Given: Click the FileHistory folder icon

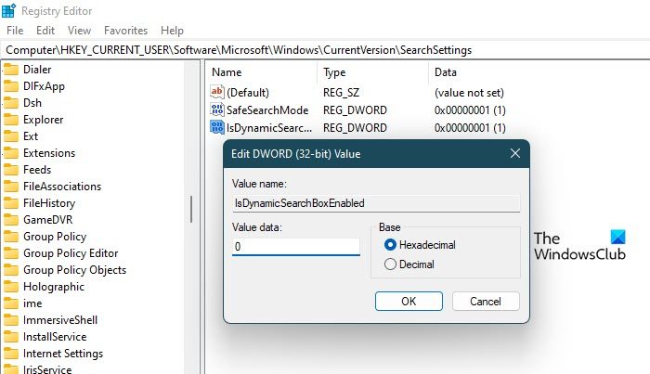Looking at the screenshot, I should coord(11,203).
